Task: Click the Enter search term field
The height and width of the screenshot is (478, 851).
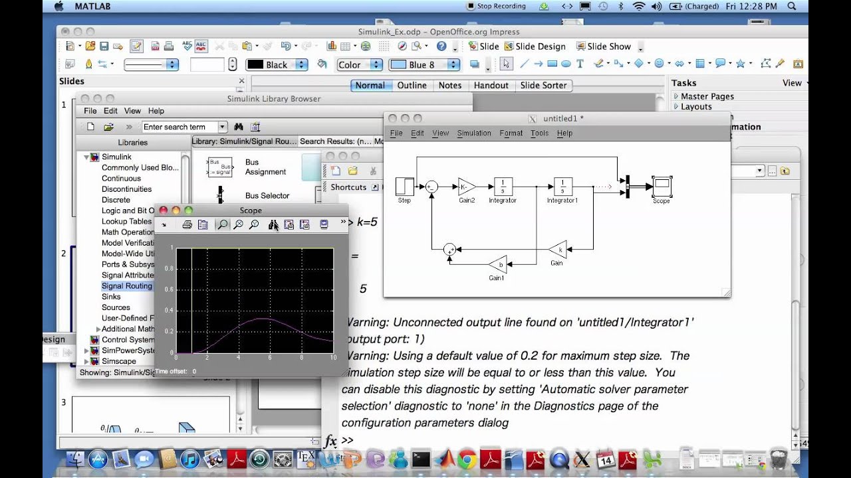Action: click(180, 127)
